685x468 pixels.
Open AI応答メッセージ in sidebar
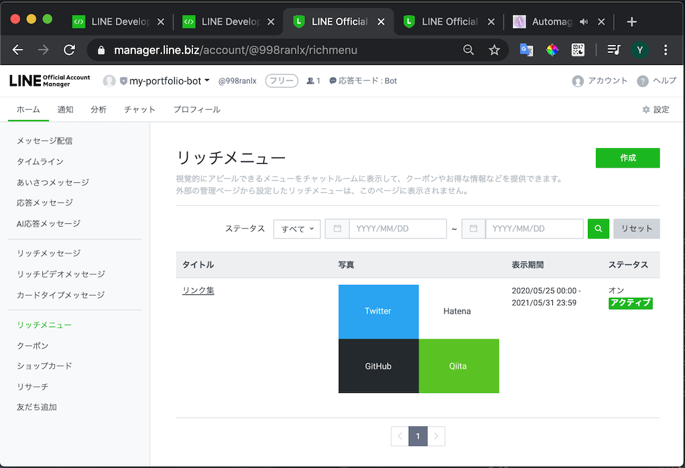pos(48,224)
